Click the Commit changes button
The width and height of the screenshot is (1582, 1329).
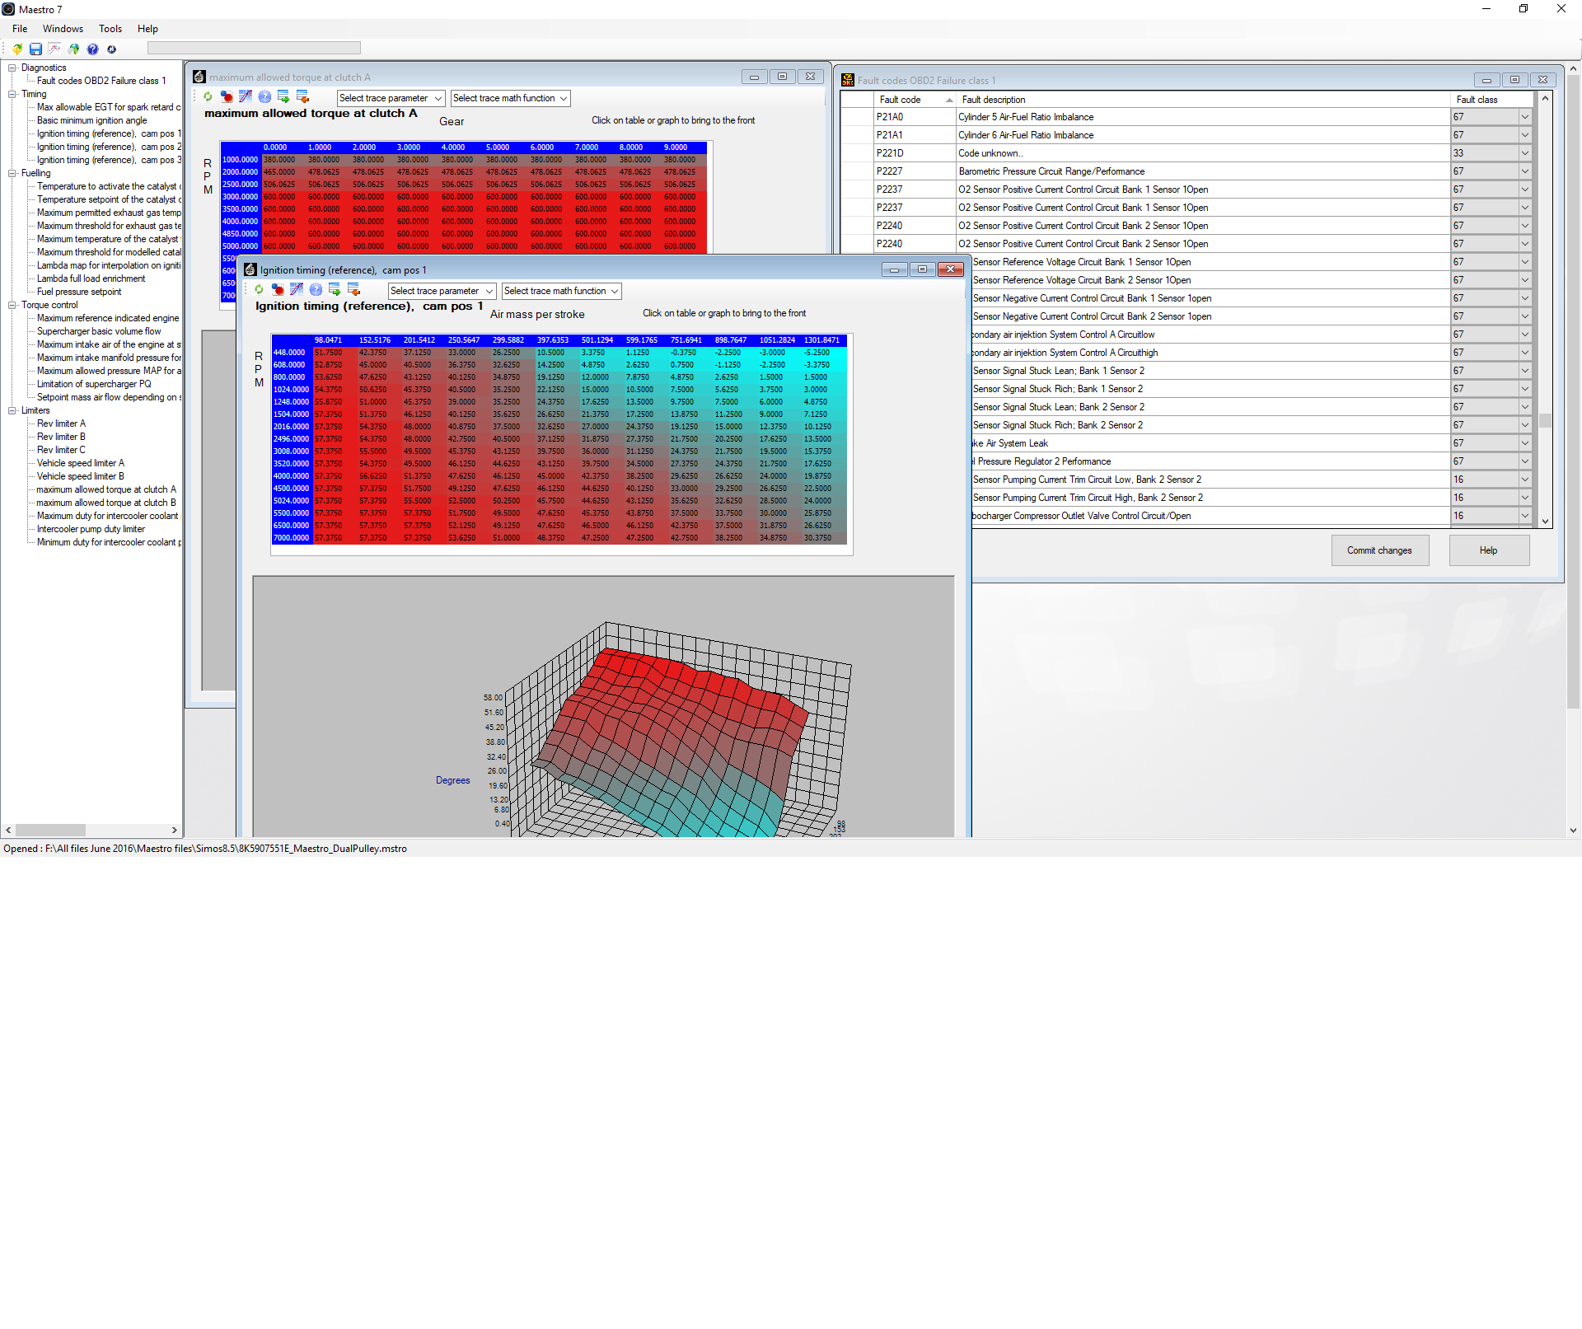(x=1379, y=550)
